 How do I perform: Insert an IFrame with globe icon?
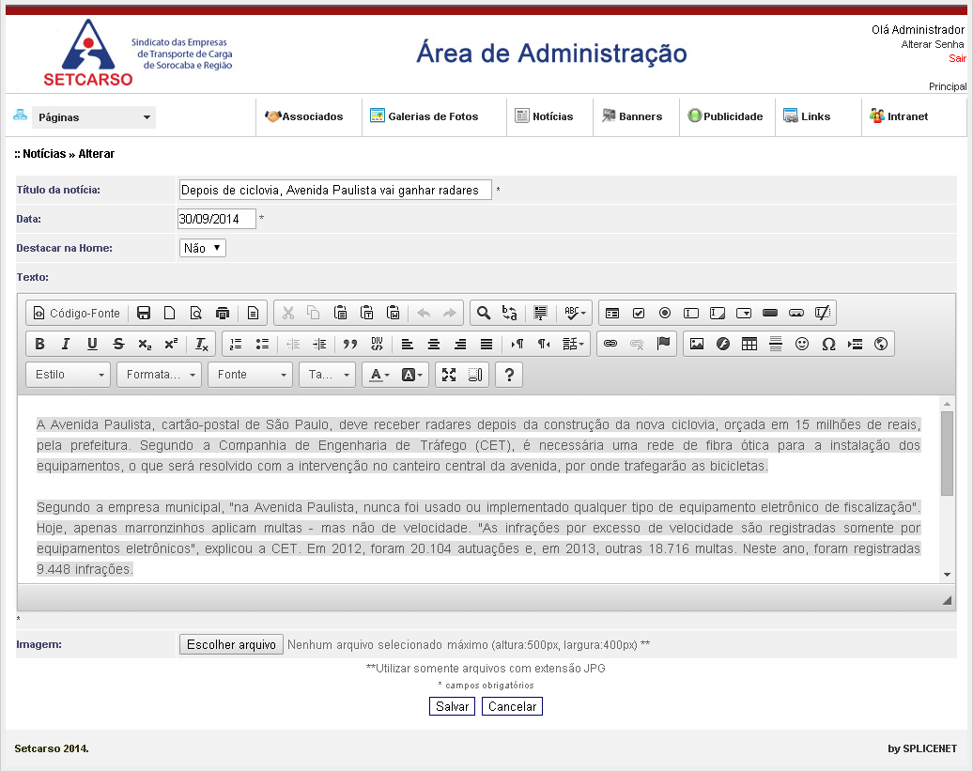tap(881, 344)
